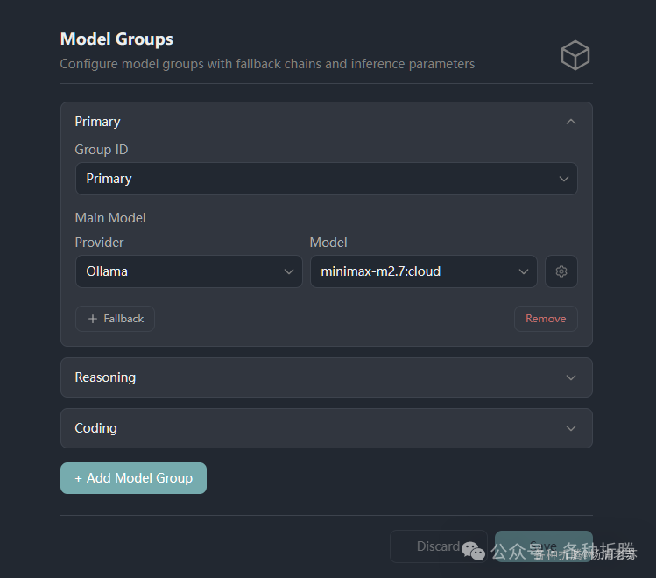This screenshot has height=578, width=656.
Task: Click the Primary group header title
Action: click(x=98, y=122)
